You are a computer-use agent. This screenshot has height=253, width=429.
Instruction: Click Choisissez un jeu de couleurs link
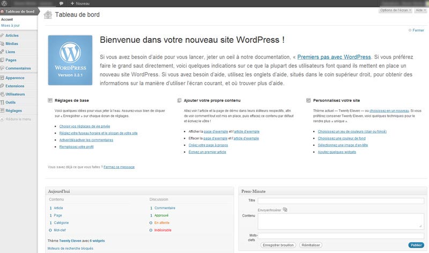click(x=352, y=131)
